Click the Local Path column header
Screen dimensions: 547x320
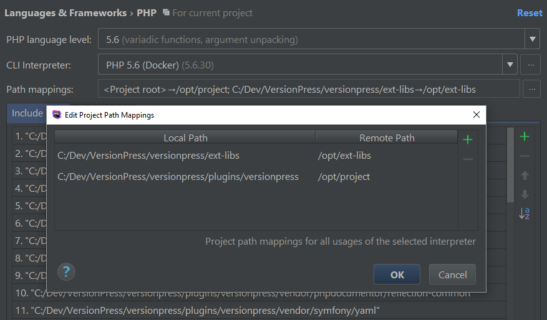click(185, 138)
